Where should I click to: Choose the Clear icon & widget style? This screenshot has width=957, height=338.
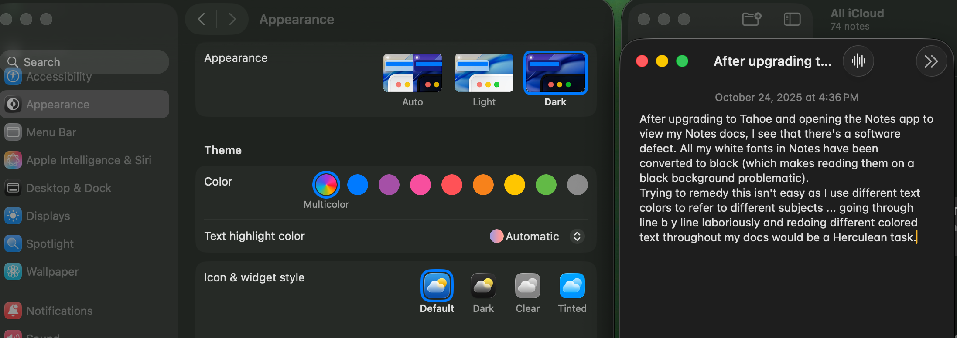click(x=528, y=286)
